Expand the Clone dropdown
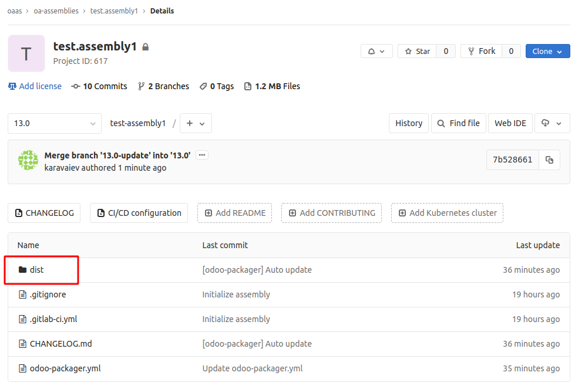 tap(547, 51)
